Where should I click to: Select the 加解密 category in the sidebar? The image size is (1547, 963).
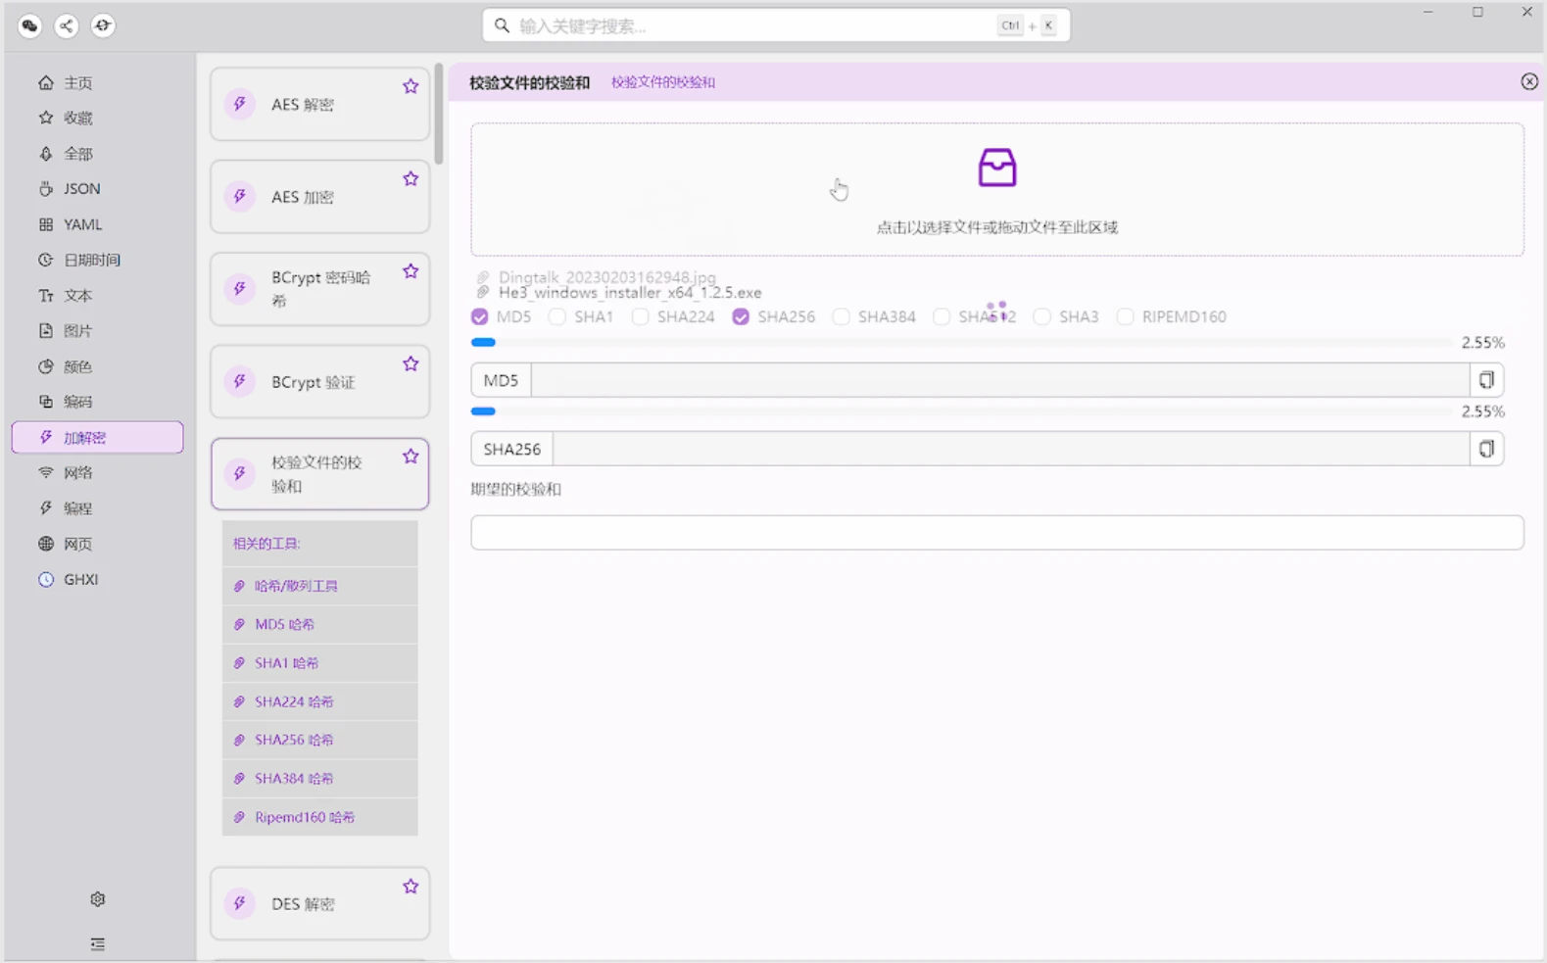click(x=97, y=438)
